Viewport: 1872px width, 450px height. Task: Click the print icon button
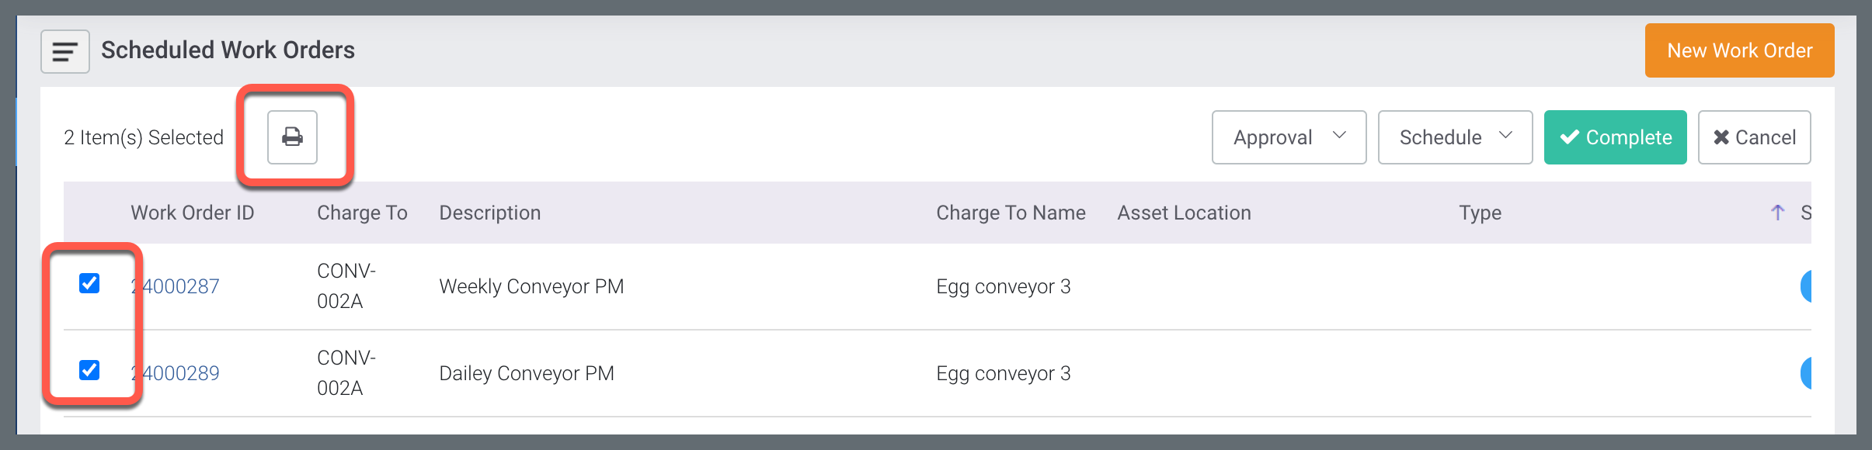tap(292, 137)
